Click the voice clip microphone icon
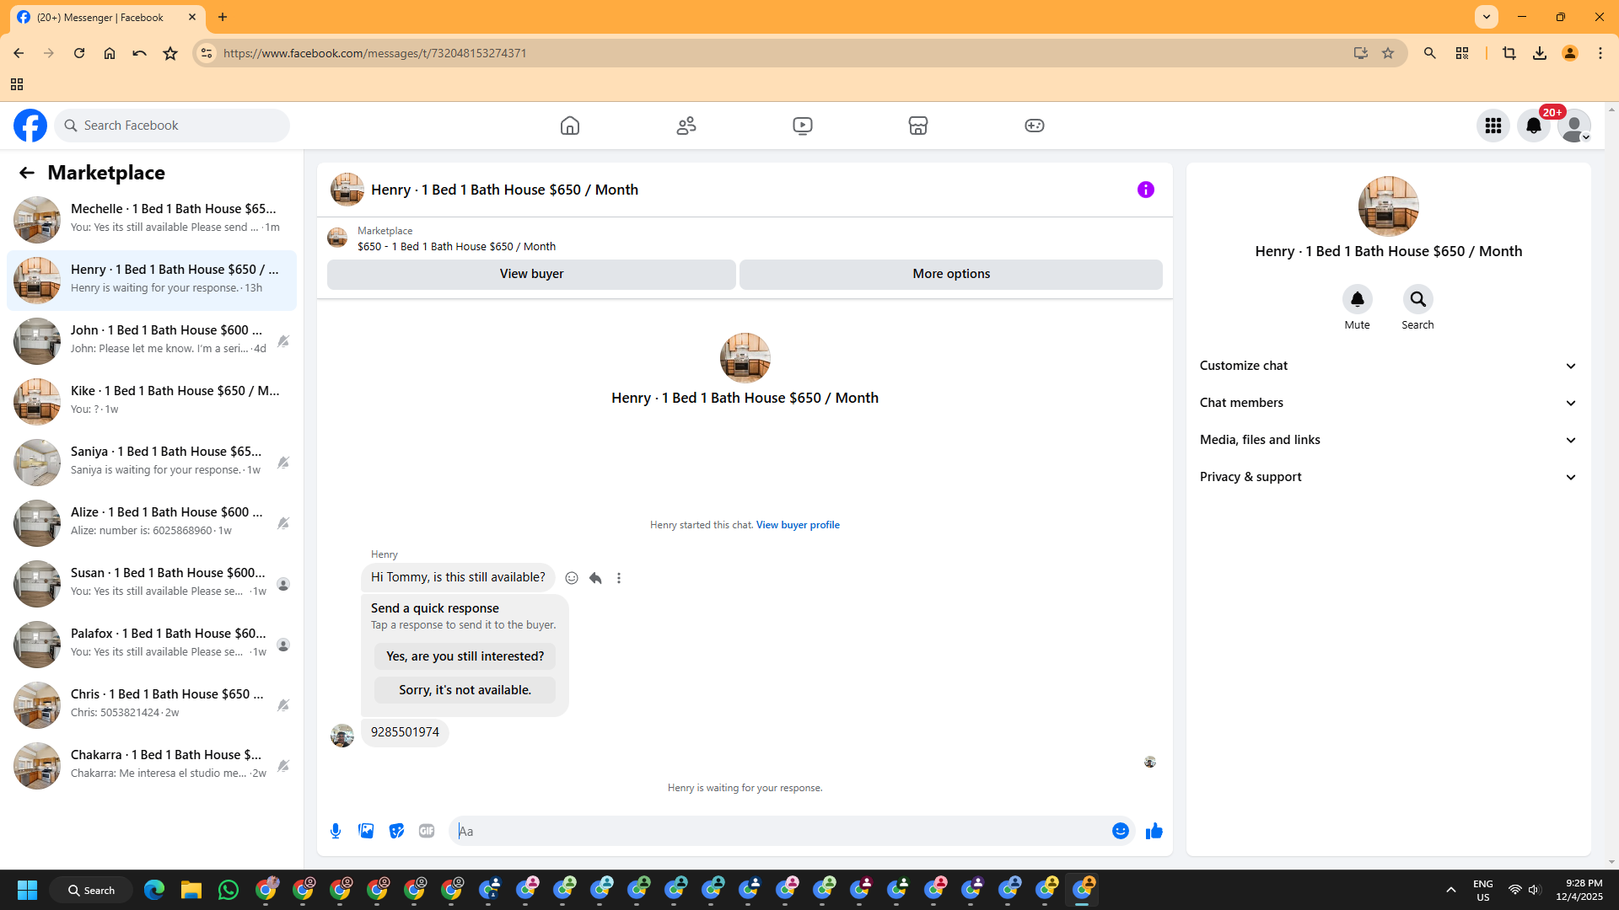 336,831
